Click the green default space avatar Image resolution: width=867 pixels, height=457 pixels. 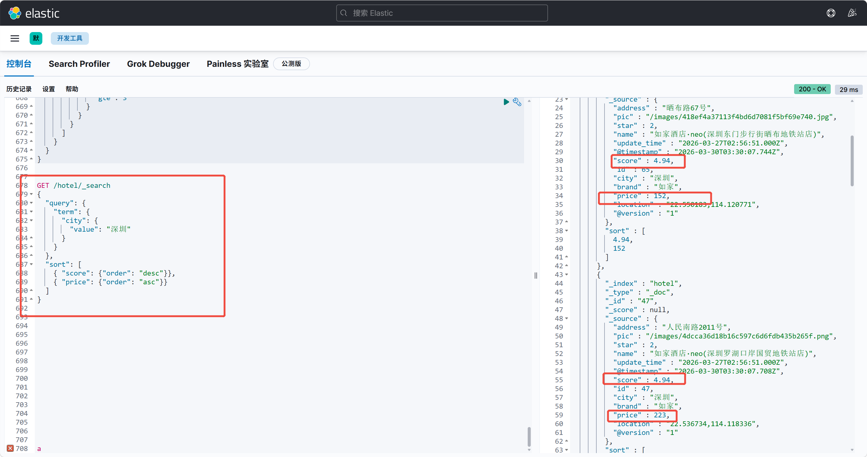36,38
